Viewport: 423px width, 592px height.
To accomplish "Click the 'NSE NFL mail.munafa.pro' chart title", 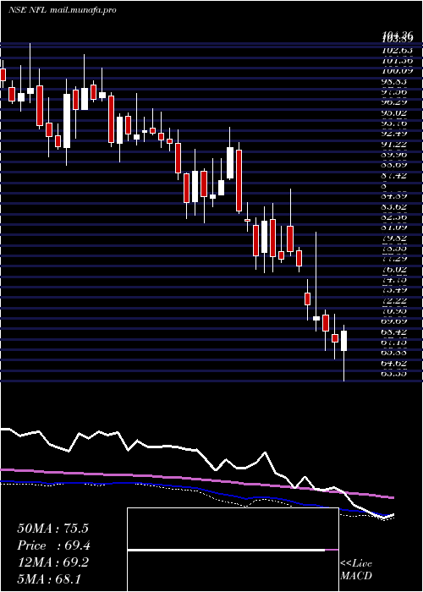I will tap(63, 10).
